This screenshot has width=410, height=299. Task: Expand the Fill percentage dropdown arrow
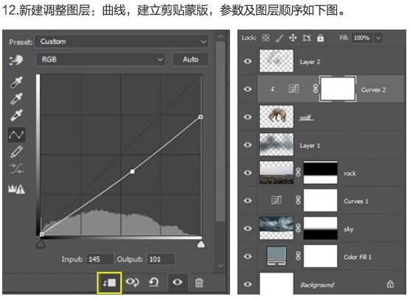378,38
